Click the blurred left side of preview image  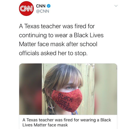(30, 89)
